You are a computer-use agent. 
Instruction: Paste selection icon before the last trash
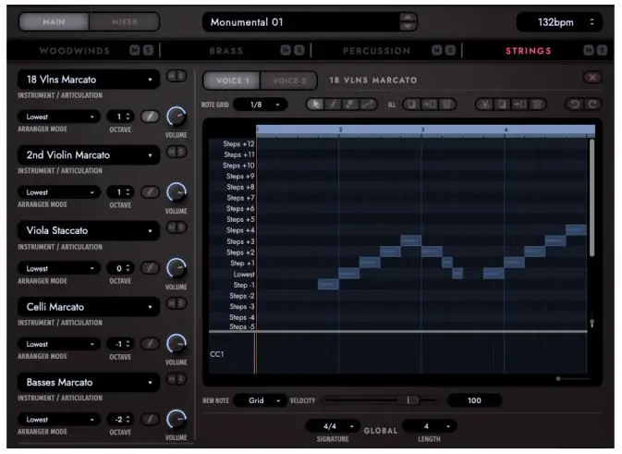pyautogui.click(x=519, y=104)
